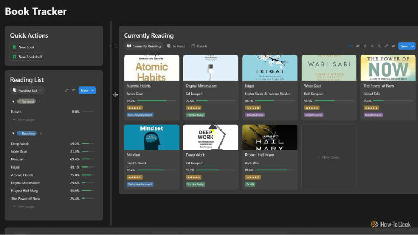The image size is (418, 235).
Task: Open Reading List settings sliders icon
Action: tap(73, 90)
